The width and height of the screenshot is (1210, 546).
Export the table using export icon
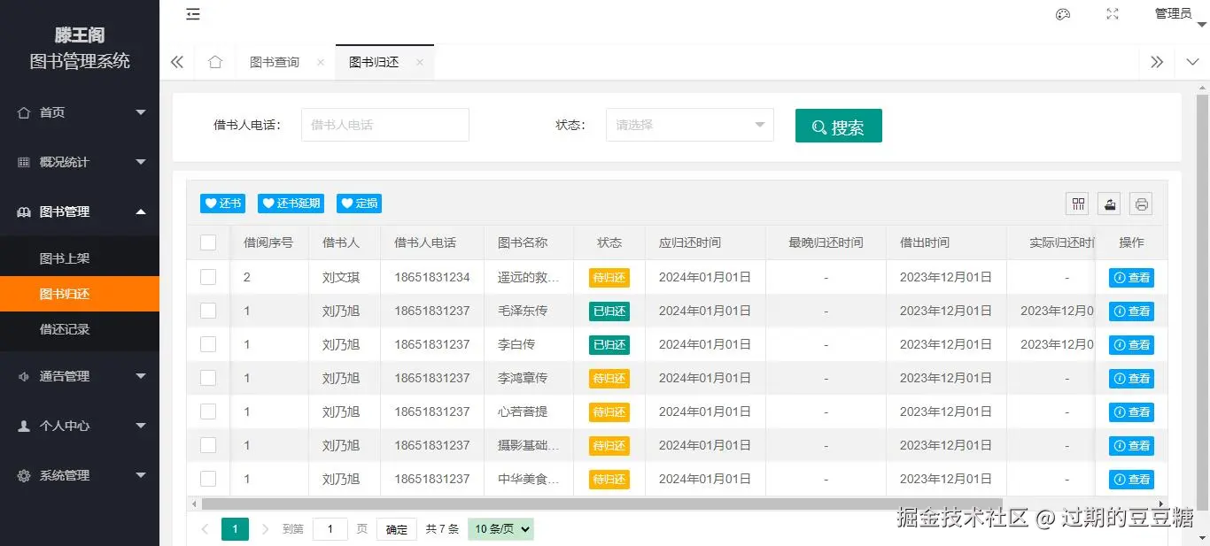click(x=1109, y=204)
